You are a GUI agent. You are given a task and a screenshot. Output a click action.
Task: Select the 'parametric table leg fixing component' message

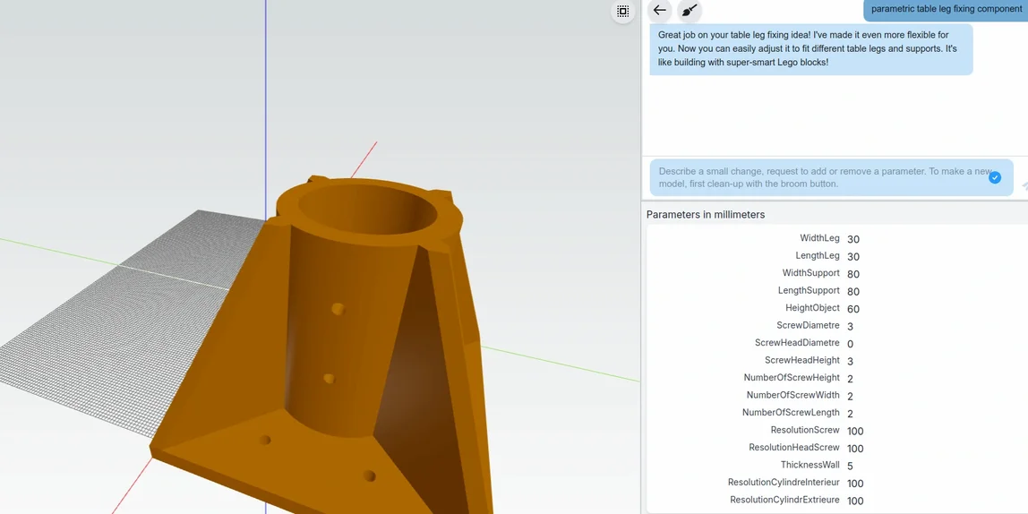click(x=946, y=10)
